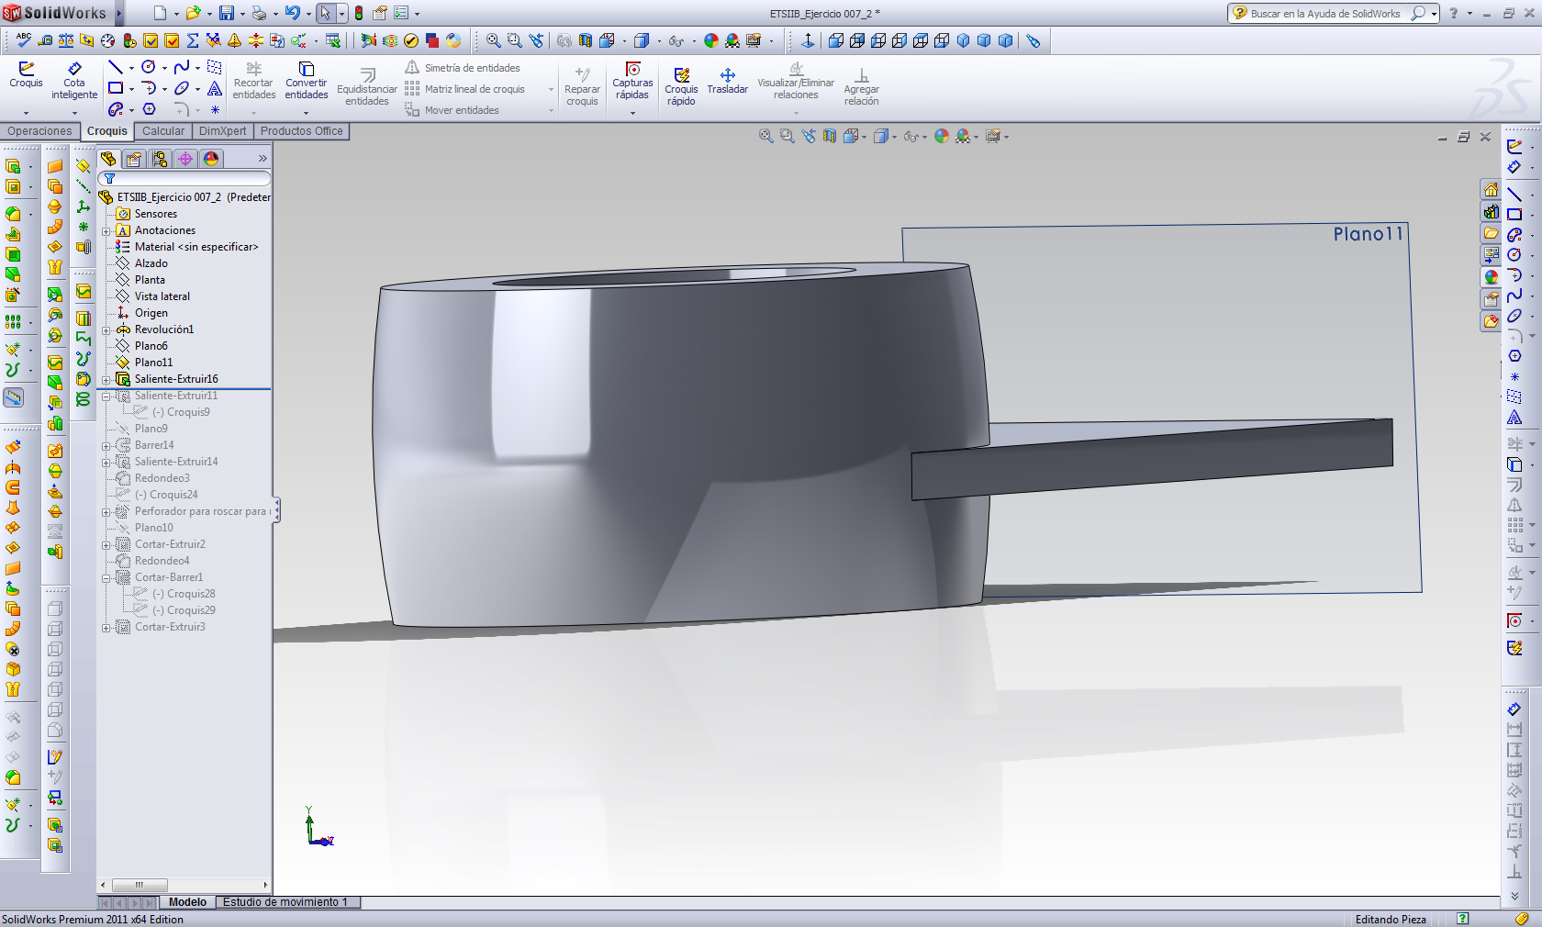Viewport: 1542px width, 927px height.
Task: Switch to Estudio de movimiento 1 tab
Action: click(x=285, y=902)
